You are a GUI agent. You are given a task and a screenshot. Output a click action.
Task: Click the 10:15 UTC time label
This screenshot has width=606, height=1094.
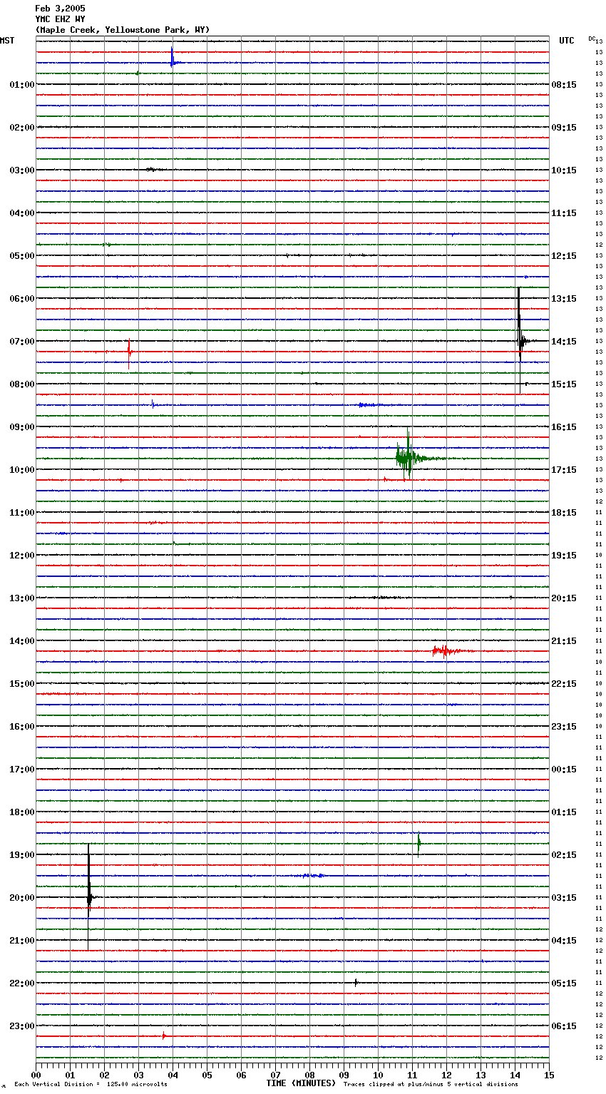564,170
